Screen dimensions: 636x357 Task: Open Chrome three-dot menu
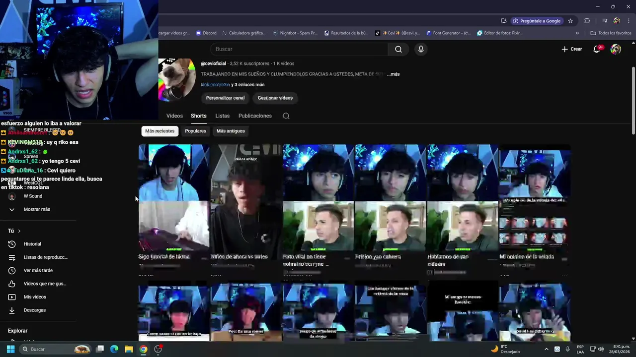pyautogui.click(x=629, y=21)
